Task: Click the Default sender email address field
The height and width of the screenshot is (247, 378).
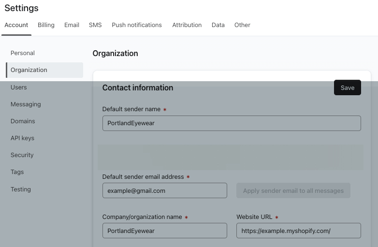Action: coord(164,190)
